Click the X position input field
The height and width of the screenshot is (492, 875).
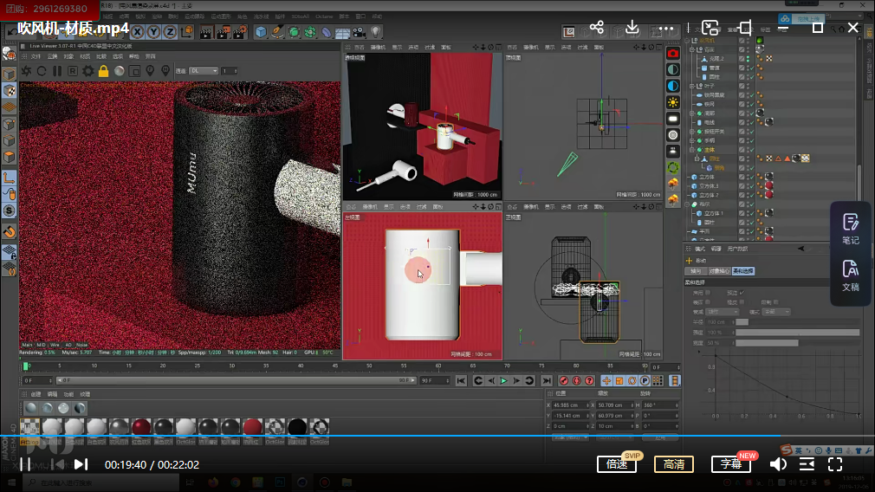571,405
